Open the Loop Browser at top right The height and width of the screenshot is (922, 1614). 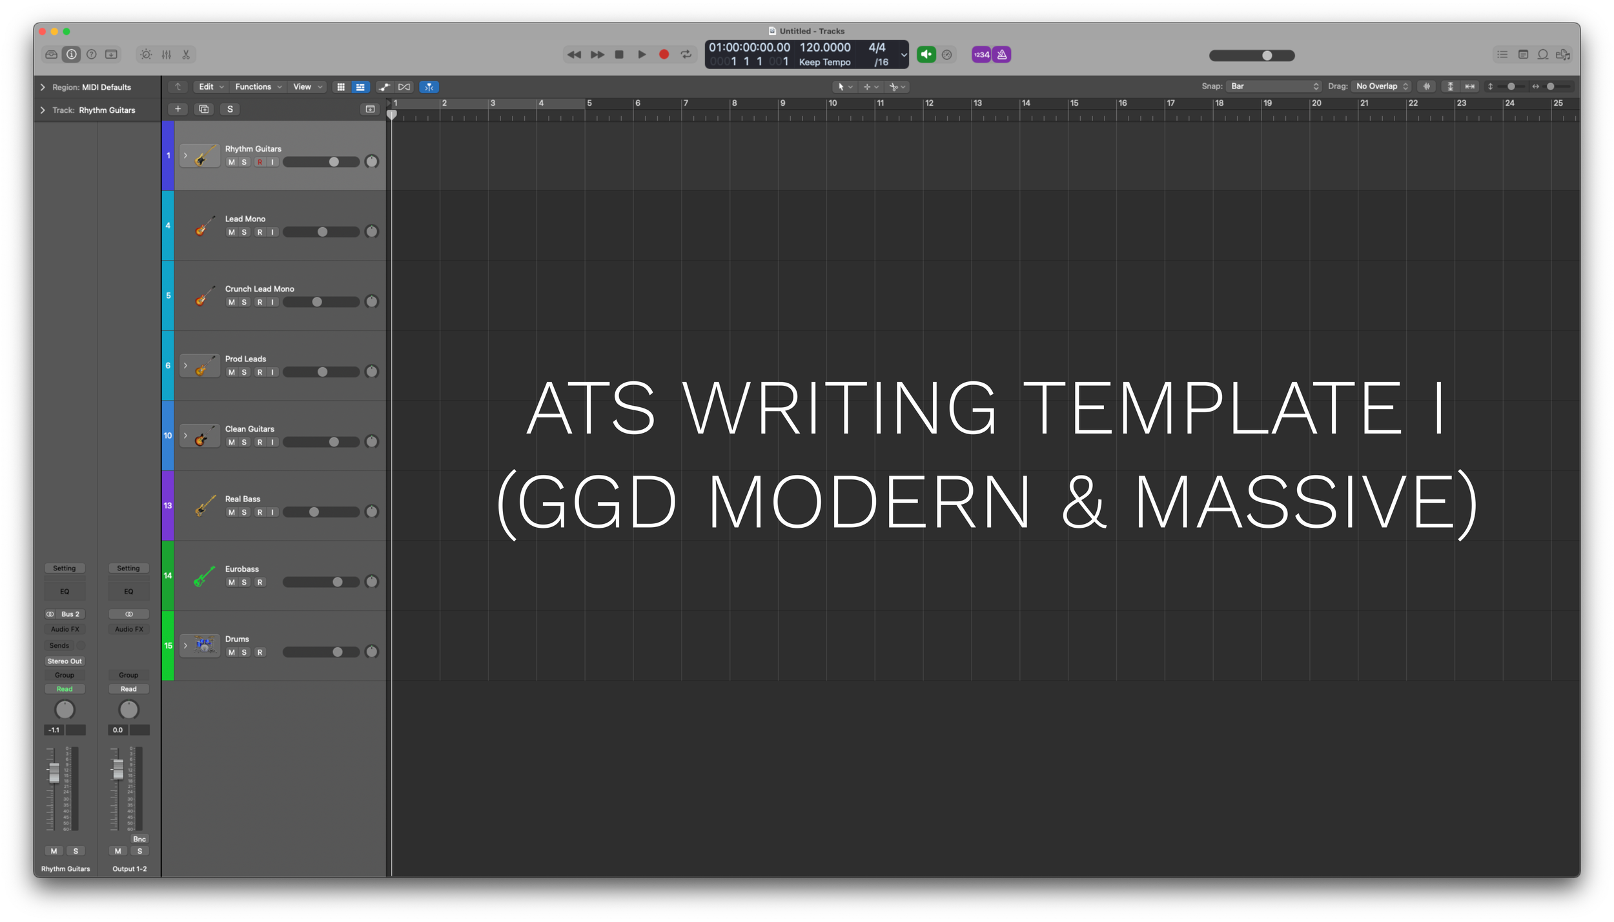pyautogui.click(x=1543, y=54)
